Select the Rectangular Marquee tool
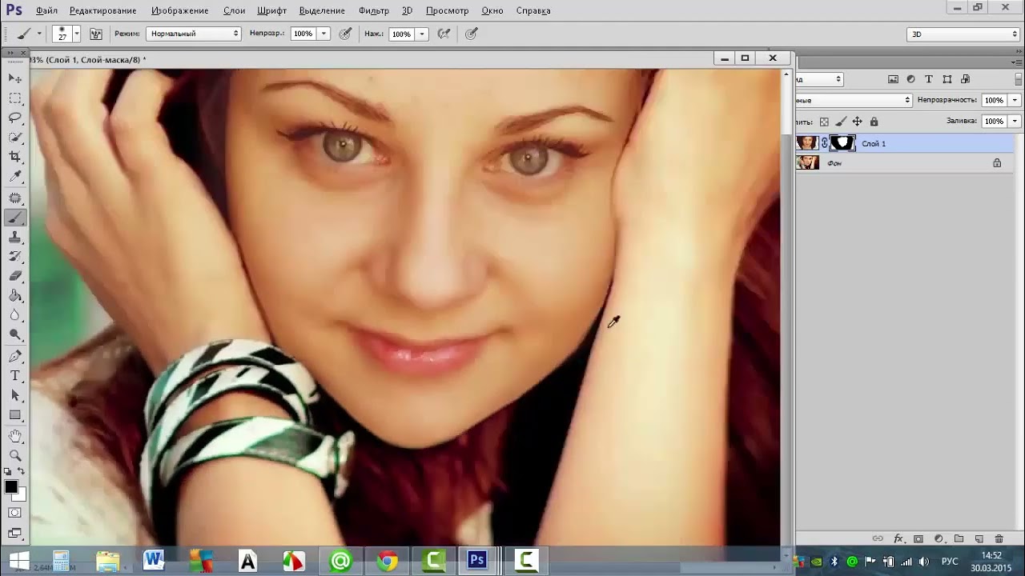Image resolution: width=1025 pixels, height=576 pixels. pyautogui.click(x=15, y=98)
